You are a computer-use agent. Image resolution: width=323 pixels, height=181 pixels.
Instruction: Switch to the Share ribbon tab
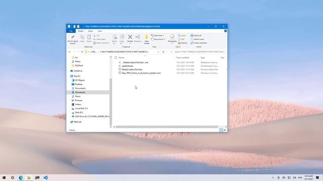[90, 31]
